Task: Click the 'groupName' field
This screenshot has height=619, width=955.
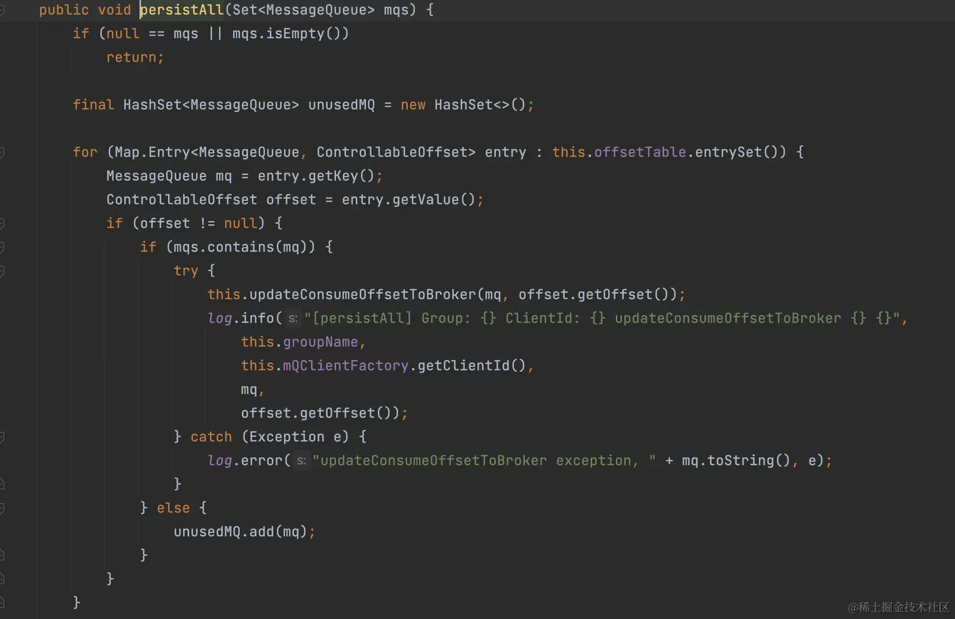Action: point(320,342)
